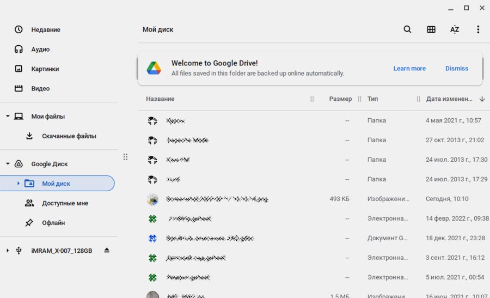Expand the Мой диск folder tree
This screenshot has width=490, height=298.
(18, 183)
